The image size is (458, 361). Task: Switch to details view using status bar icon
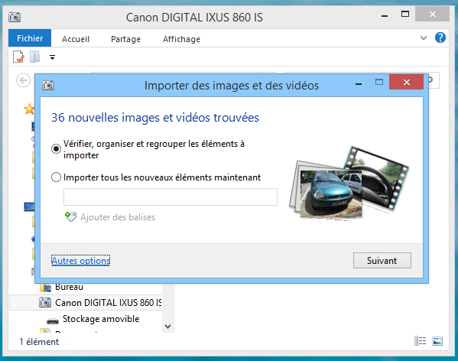click(420, 341)
